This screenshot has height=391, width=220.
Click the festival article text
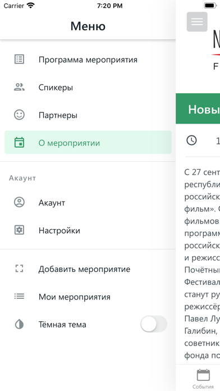[202, 265]
